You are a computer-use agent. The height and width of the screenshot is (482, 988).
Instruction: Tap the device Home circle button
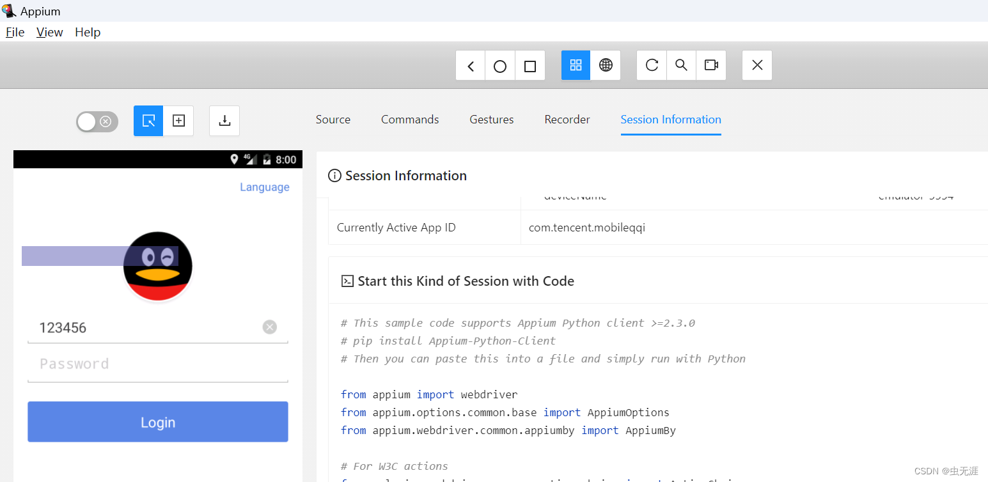click(500, 65)
